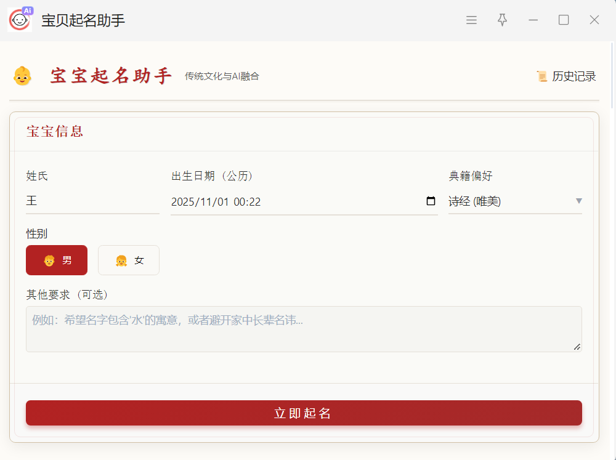Select 女 as the gender
The height and width of the screenshot is (460, 616).
(x=129, y=260)
